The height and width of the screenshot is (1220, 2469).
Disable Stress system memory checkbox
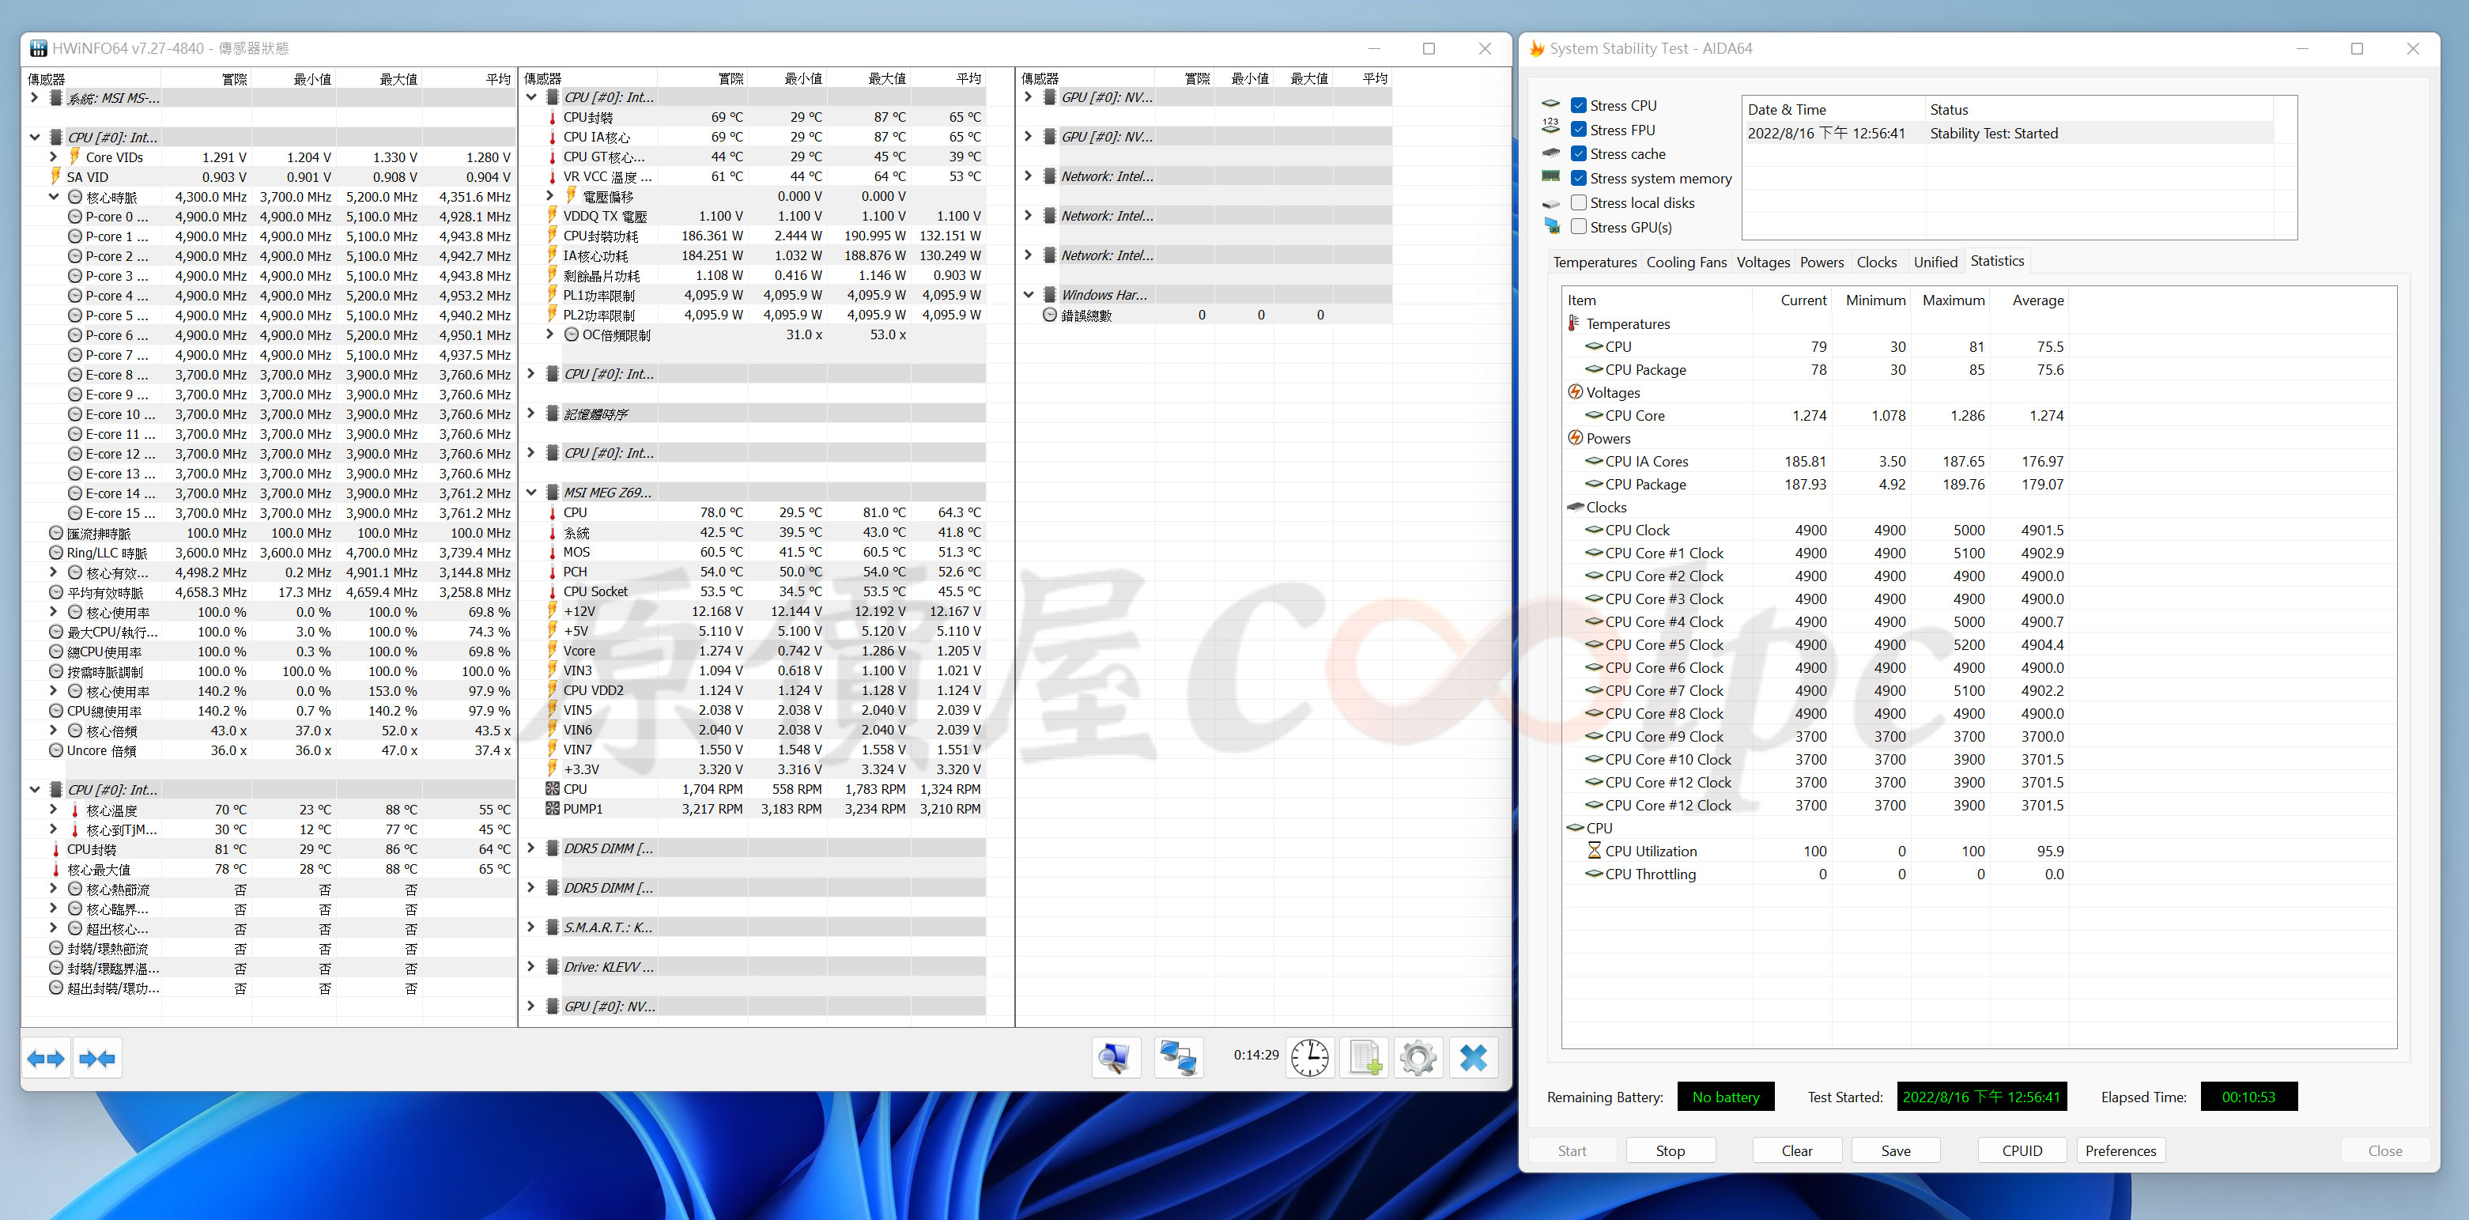pyautogui.click(x=1579, y=178)
